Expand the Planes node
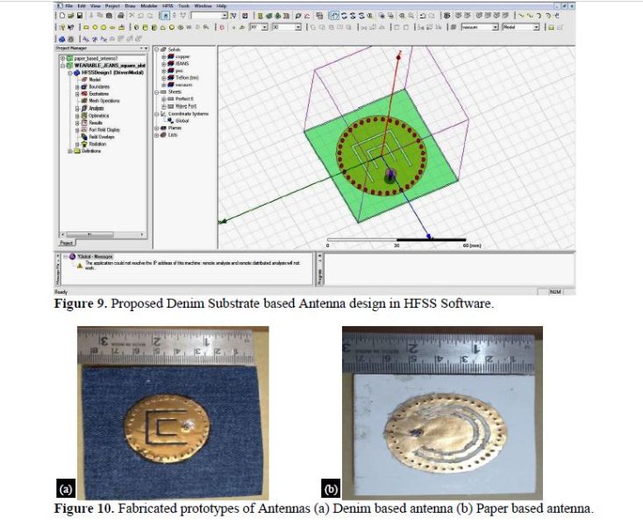Image resolution: width=643 pixels, height=526 pixels. 157,128
